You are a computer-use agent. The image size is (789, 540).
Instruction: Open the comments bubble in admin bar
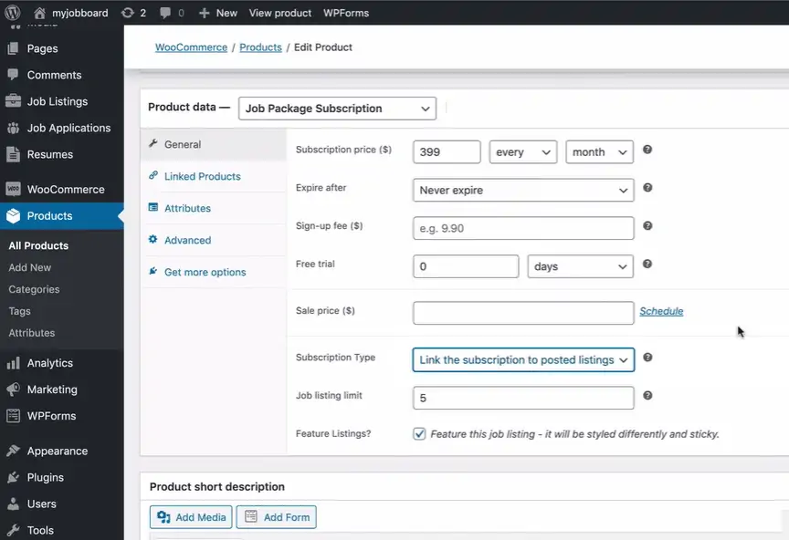(165, 13)
